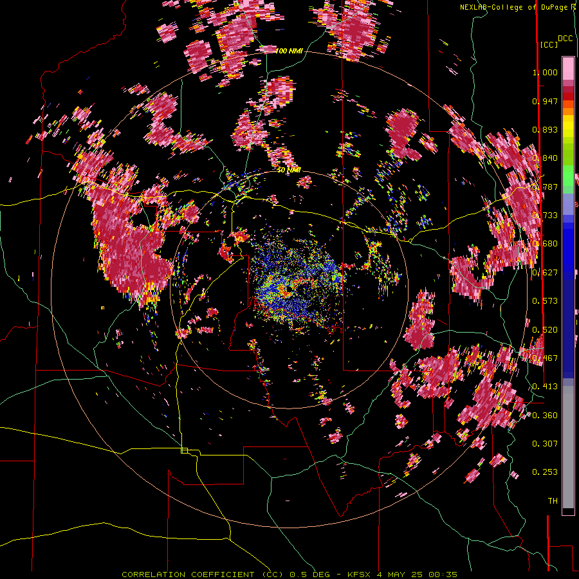Click the 0.680 legend value
This screenshot has width=579, height=579.
coord(545,244)
